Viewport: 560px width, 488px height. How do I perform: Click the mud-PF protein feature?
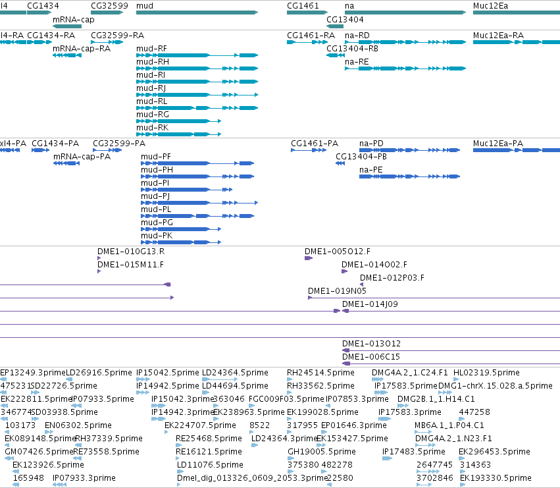(197, 163)
